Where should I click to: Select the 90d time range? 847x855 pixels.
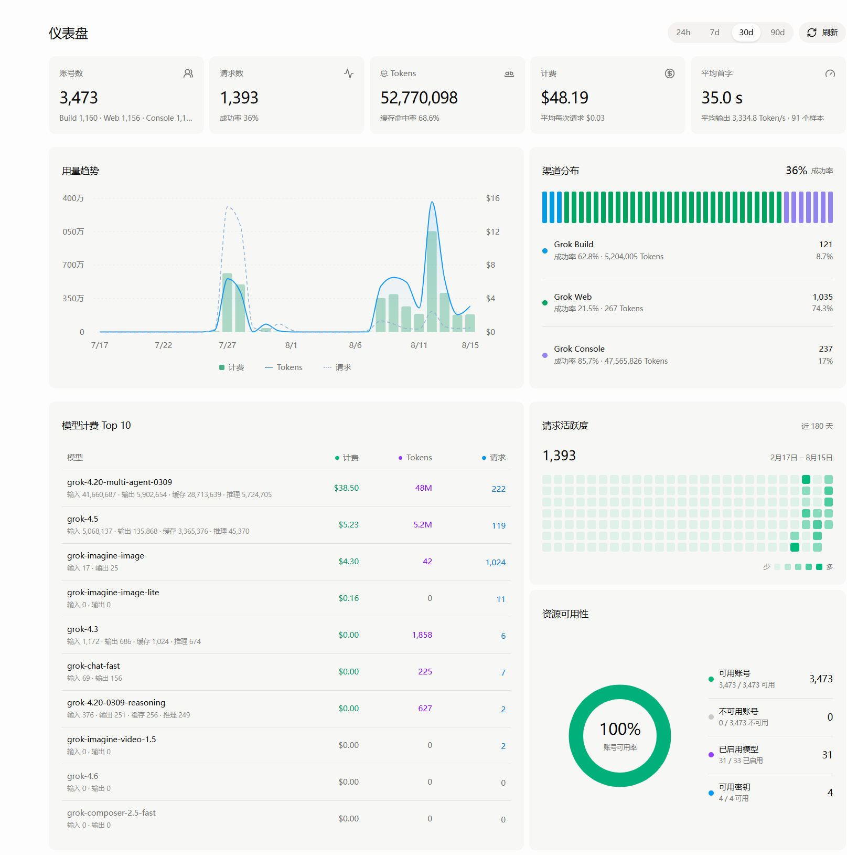pyautogui.click(x=778, y=33)
